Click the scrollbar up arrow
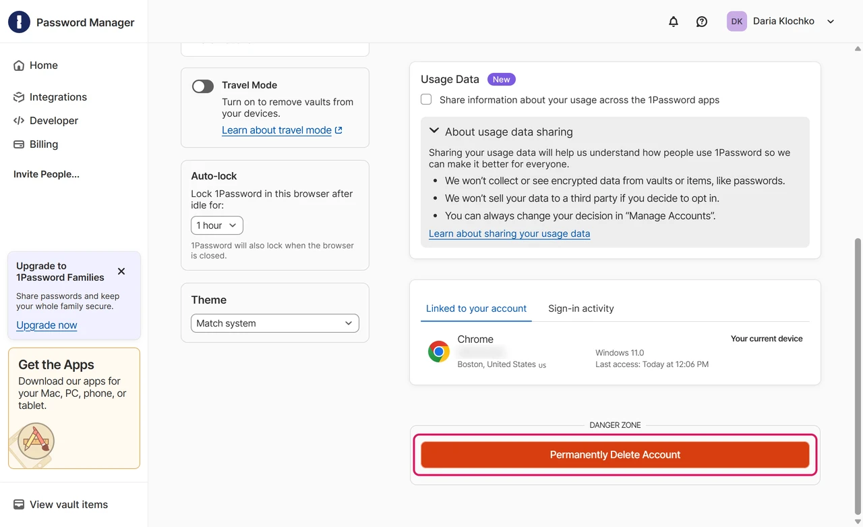 pos(858,49)
